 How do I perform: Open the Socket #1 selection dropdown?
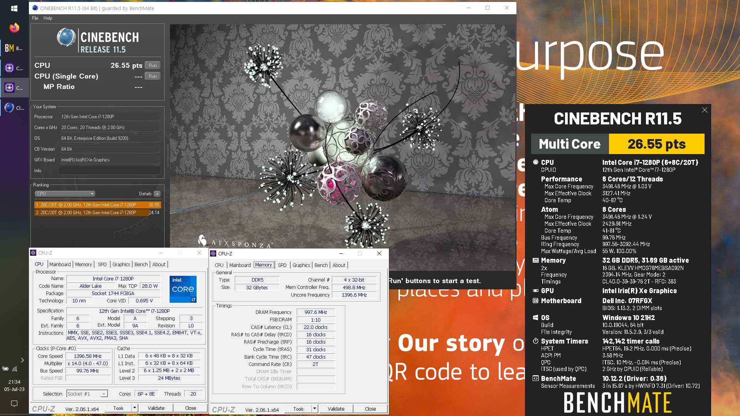(87, 394)
